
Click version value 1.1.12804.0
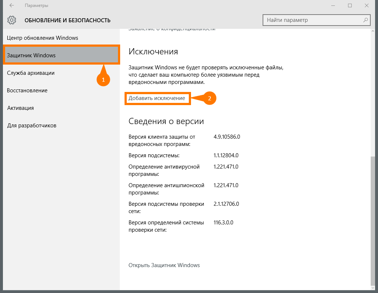[226, 155]
